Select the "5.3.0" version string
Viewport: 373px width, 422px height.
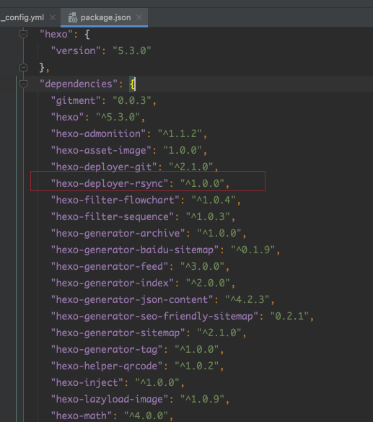coord(132,51)
